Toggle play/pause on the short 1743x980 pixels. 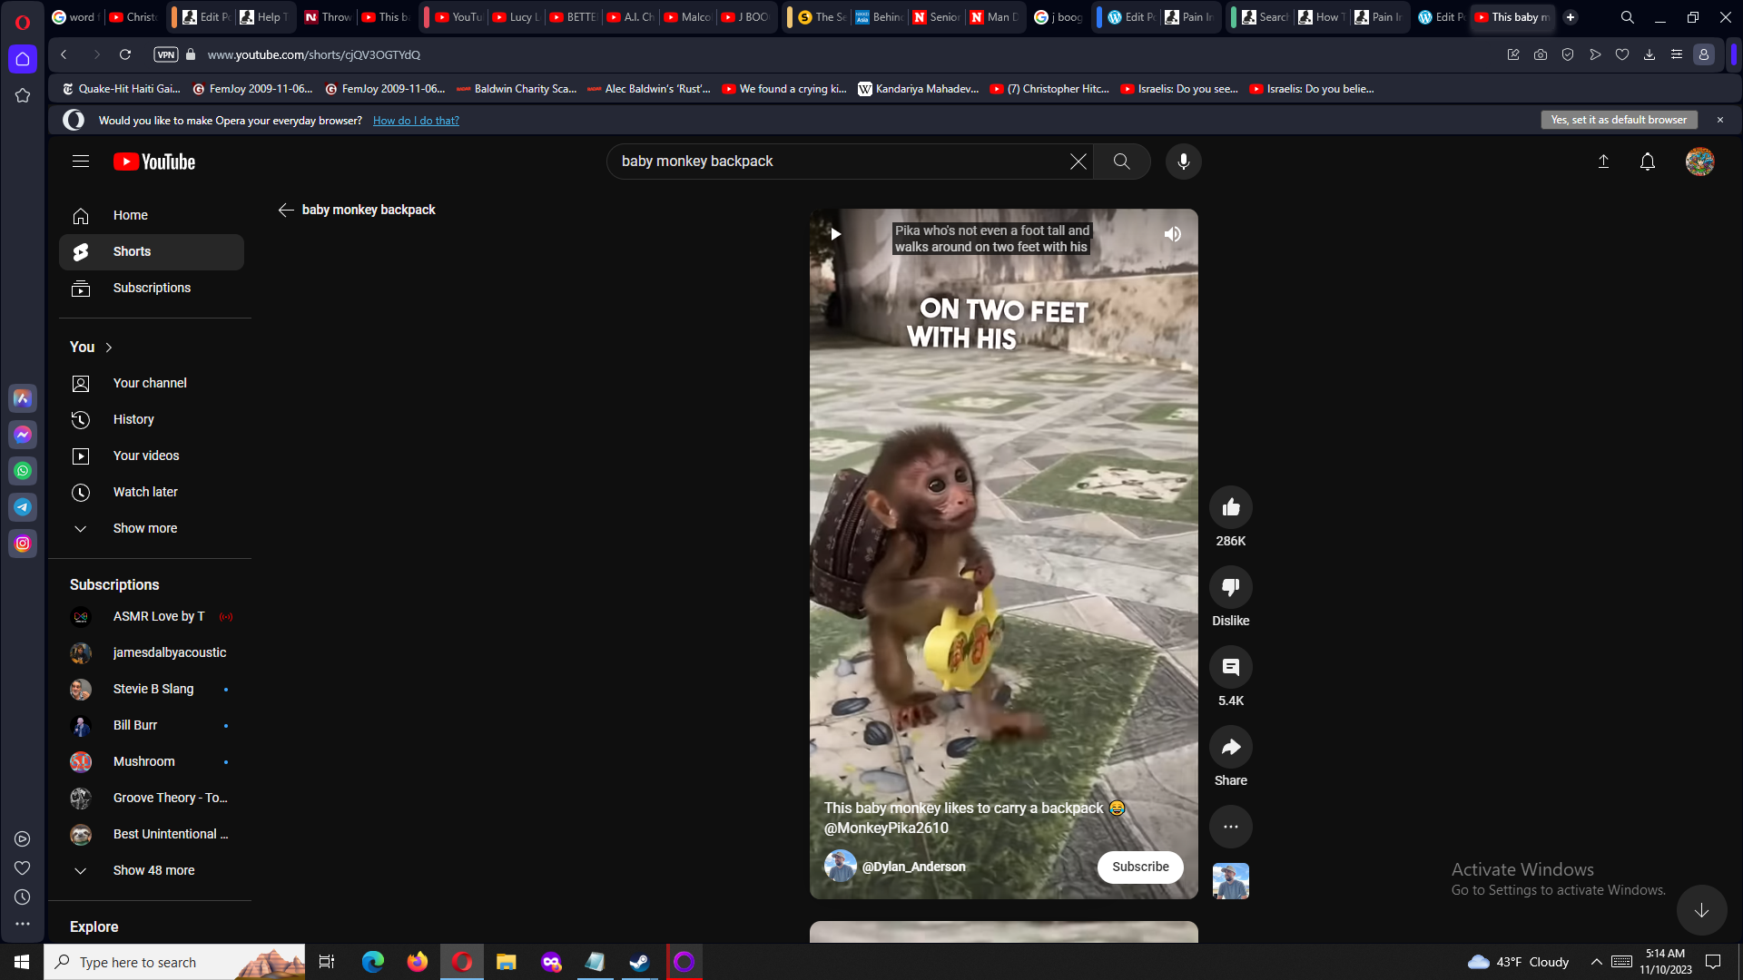point(835,234)
